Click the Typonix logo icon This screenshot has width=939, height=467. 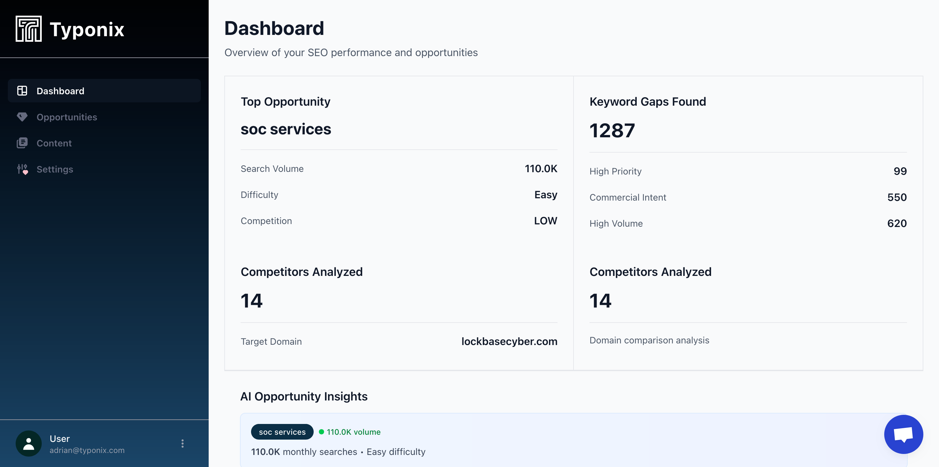(28, 29)
